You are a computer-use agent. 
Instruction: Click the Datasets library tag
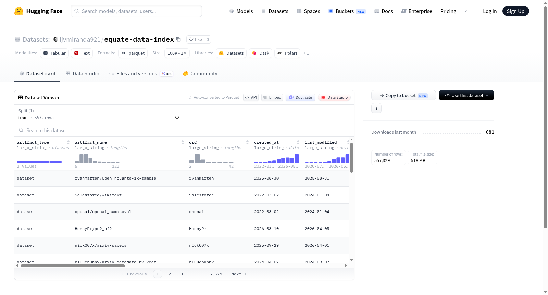click(231, 53)
